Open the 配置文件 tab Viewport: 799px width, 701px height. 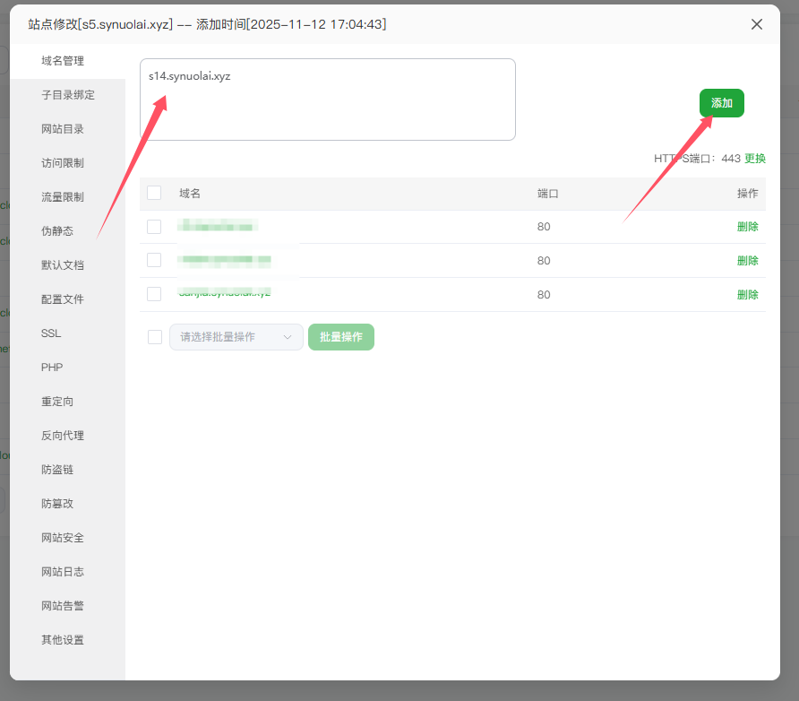click(x=63, y=299)
